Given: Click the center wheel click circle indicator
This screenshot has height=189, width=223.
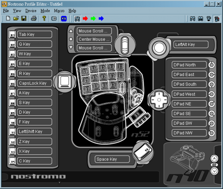Looking at the screenshot, I should [71, 39].
